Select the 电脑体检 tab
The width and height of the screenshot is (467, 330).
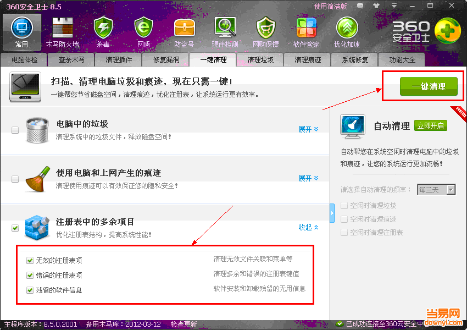[x=24, y=59]
